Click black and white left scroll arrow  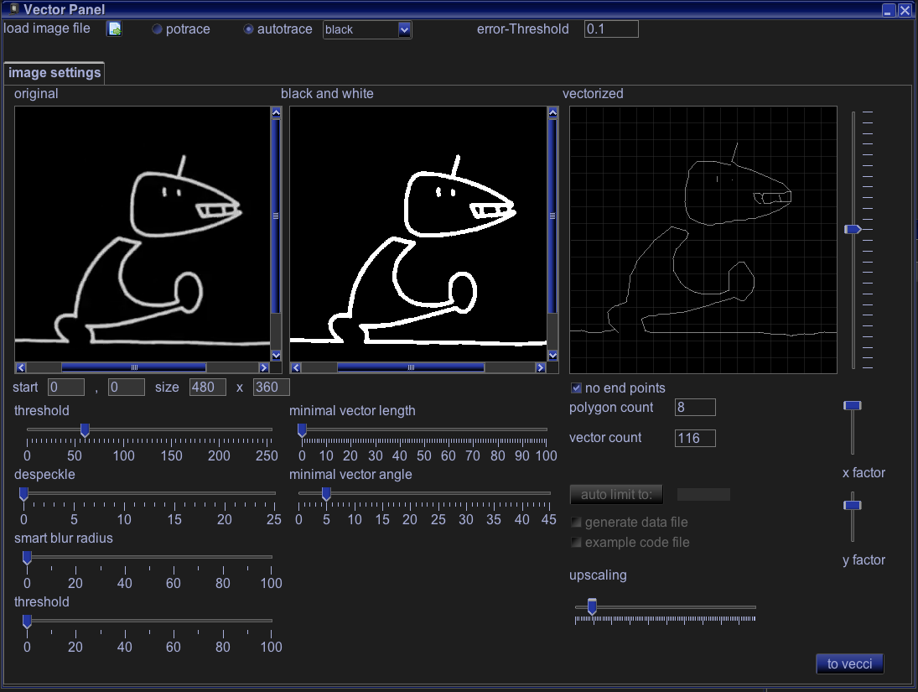(x=296, y=367)
